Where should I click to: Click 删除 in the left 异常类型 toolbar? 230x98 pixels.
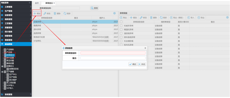point(57,13)
